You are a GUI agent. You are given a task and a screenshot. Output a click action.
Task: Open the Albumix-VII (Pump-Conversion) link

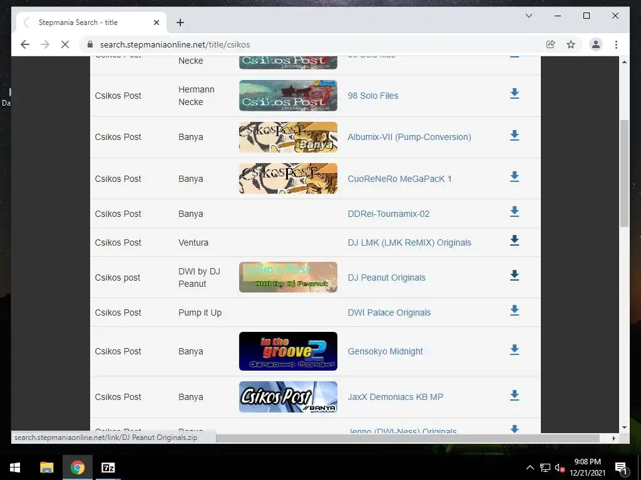coord(409,137)
